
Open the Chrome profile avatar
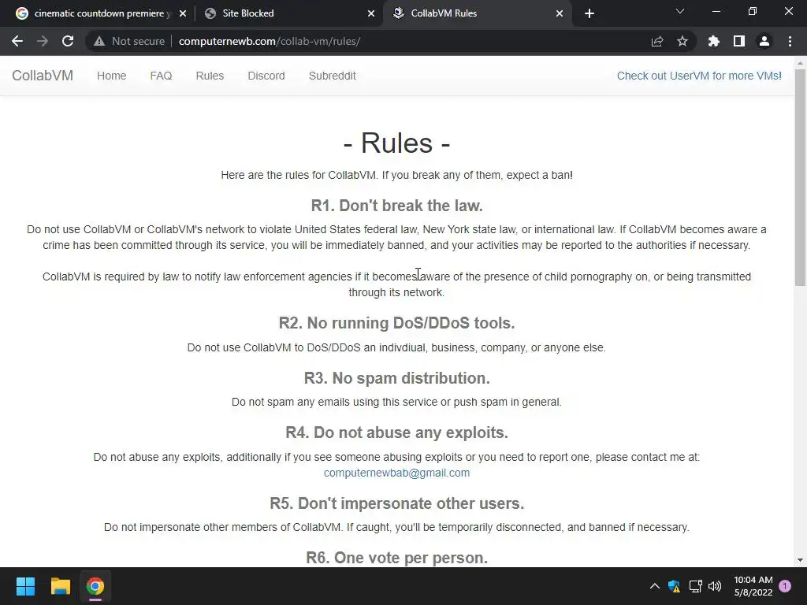click(764, 41)
